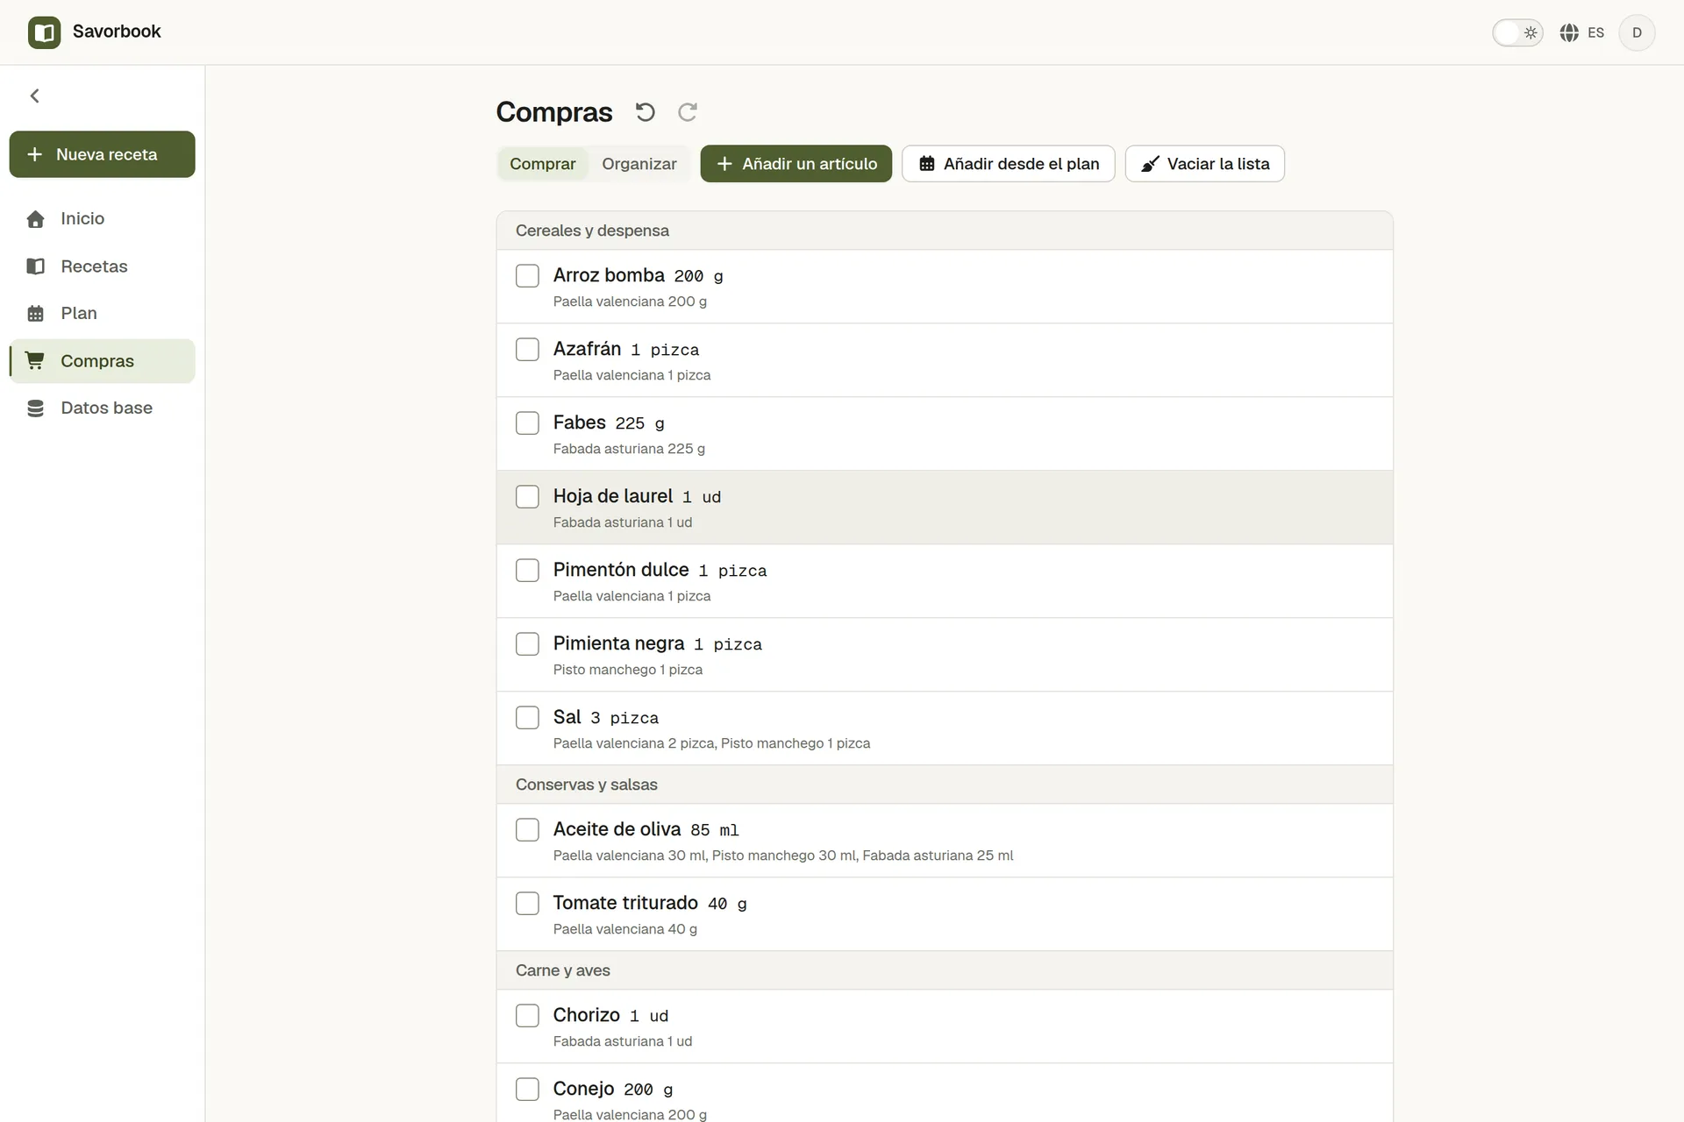1684x1122 pixels.
Task: Click 'Paella valenciana 200 g' under Arroz bomba
Action: [630, 302]
